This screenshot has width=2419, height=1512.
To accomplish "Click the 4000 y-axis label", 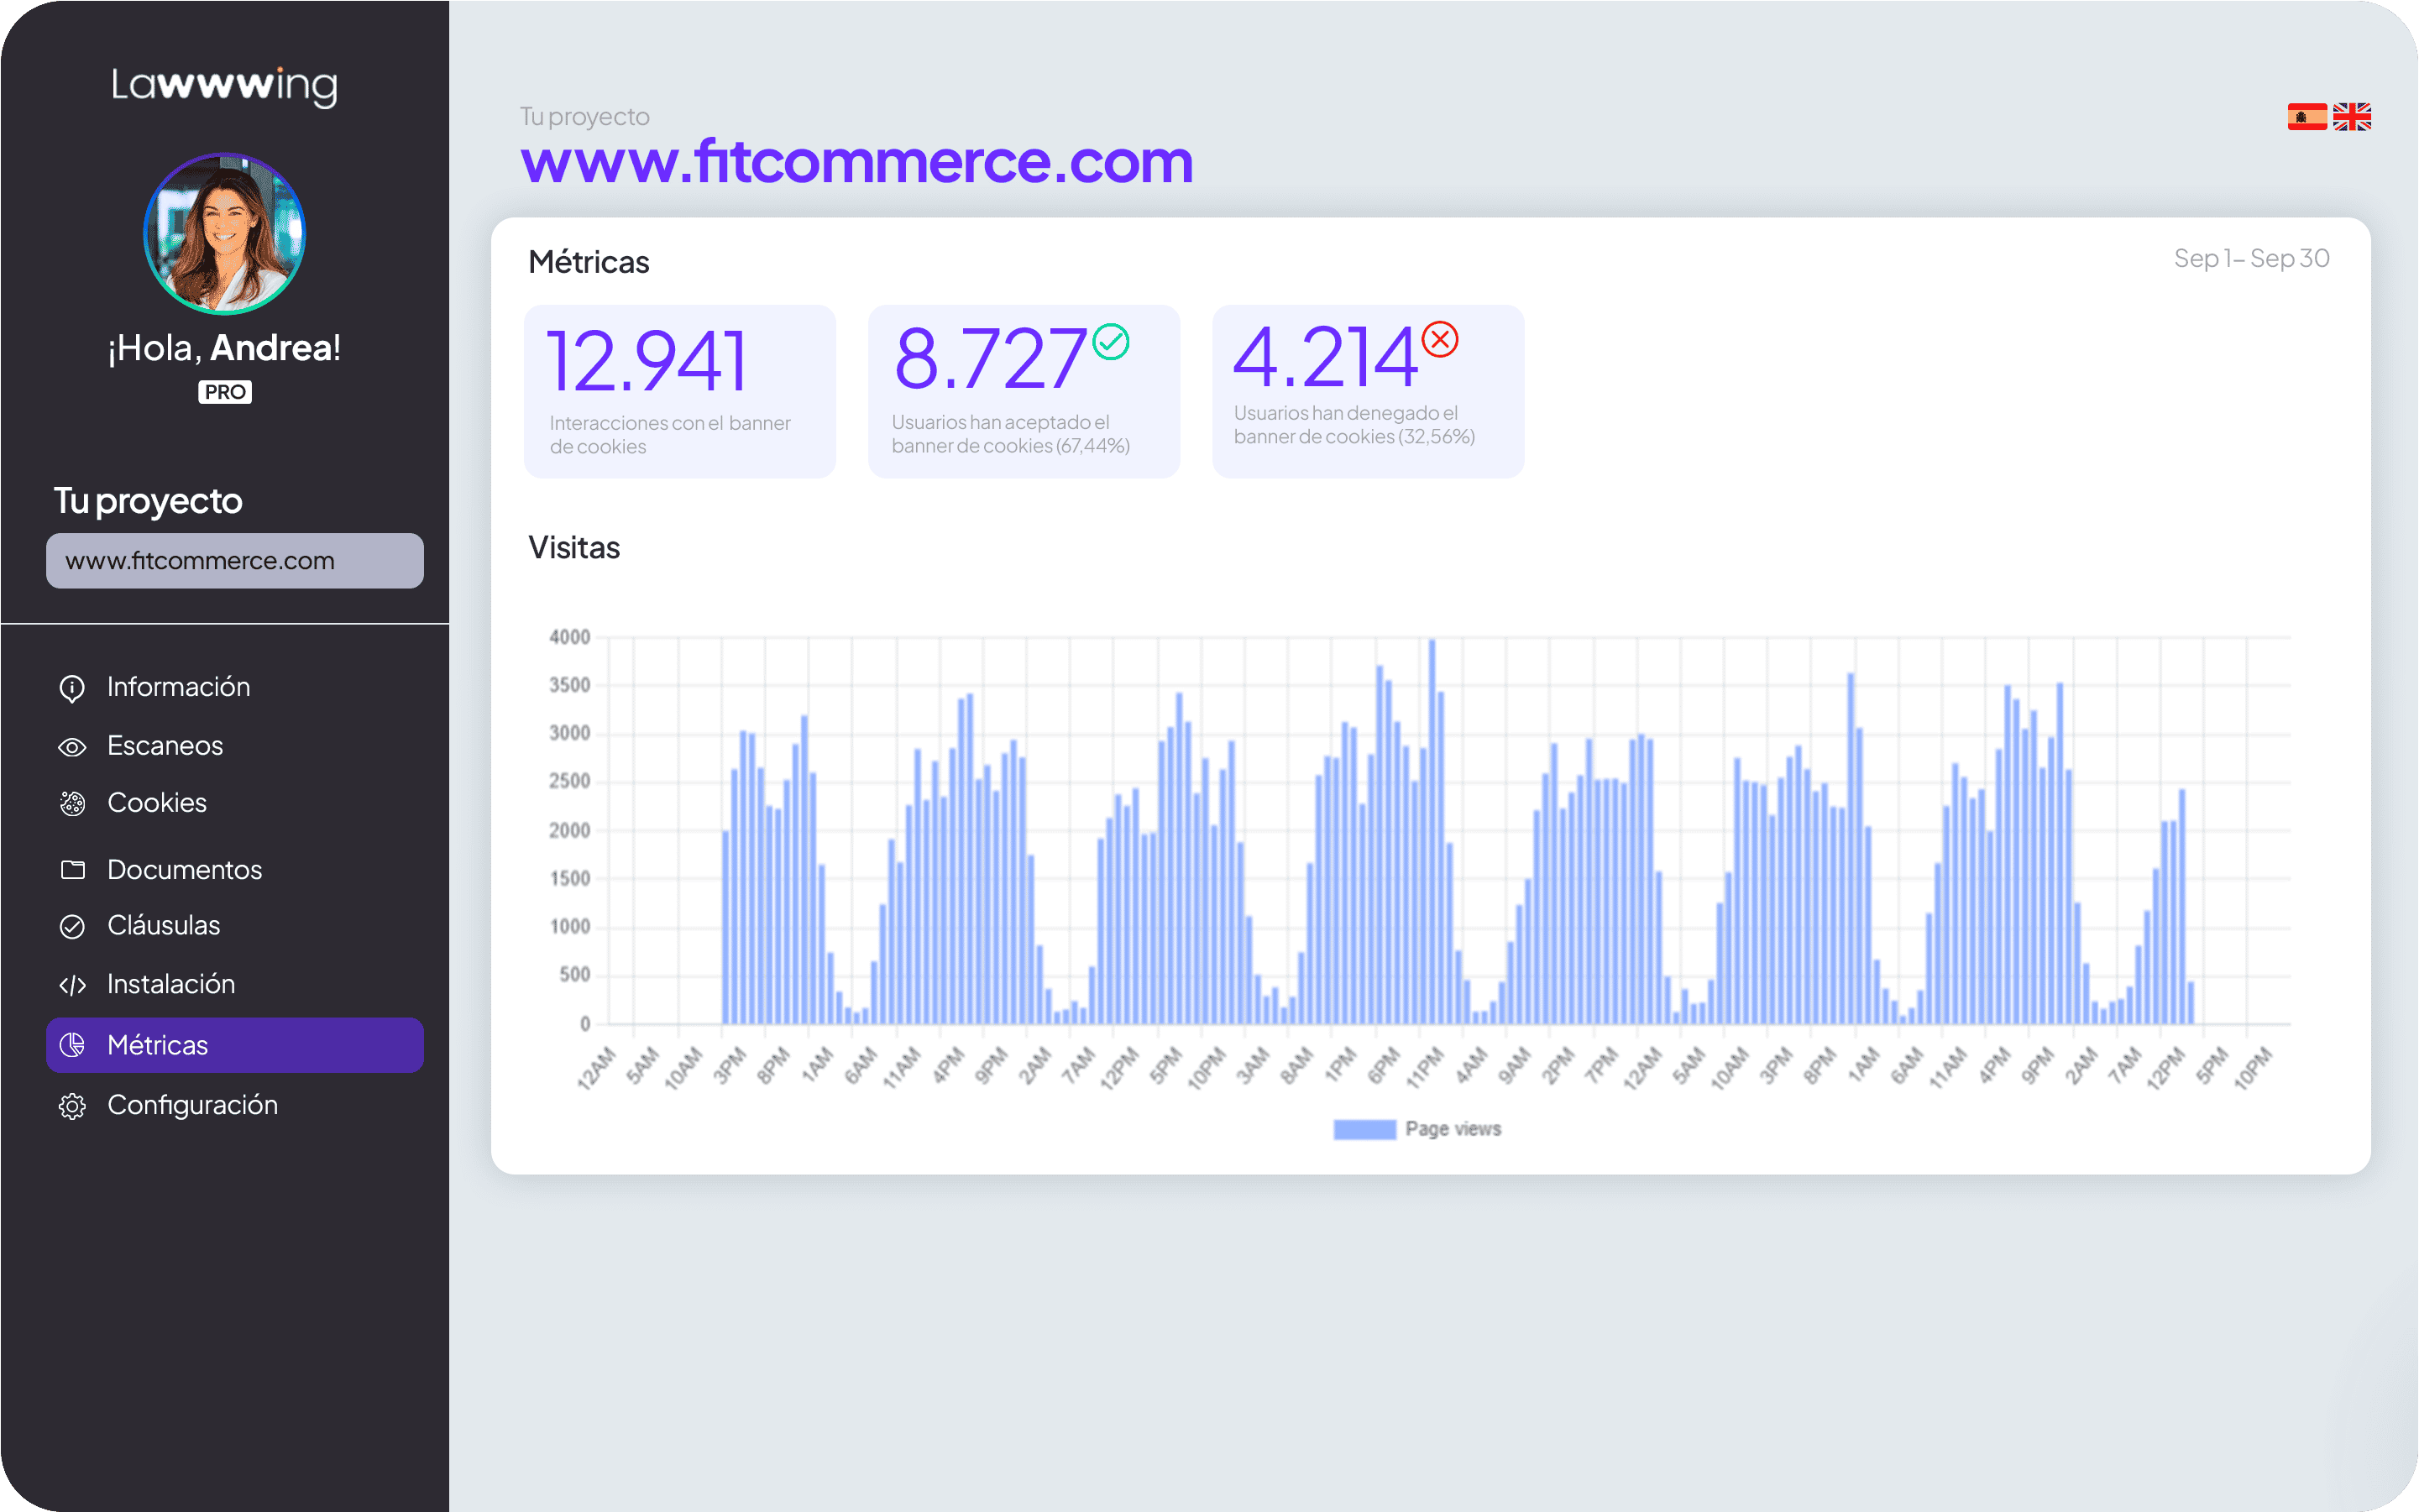I will click(570, 637).
